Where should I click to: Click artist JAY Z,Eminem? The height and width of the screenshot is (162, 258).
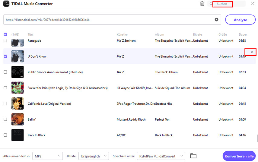(126, 41)
